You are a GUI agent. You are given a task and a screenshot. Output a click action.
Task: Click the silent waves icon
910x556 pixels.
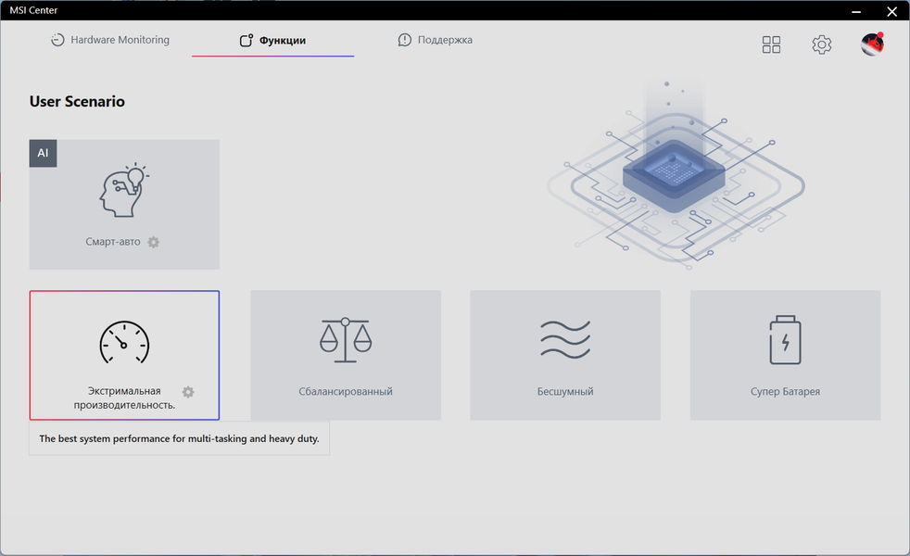pyautogui.click(x=565, y=339)
